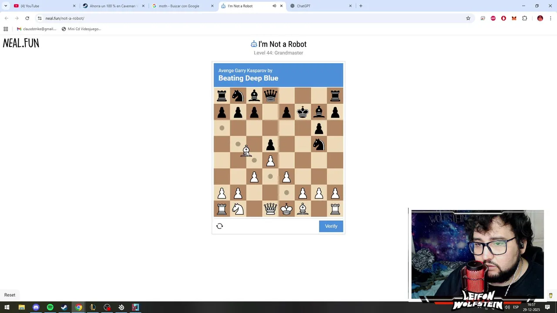The width and height of the screenshot is (557, 313).
Task: Open the Mini Cd Videojuego bookmark
Action: 81,29
